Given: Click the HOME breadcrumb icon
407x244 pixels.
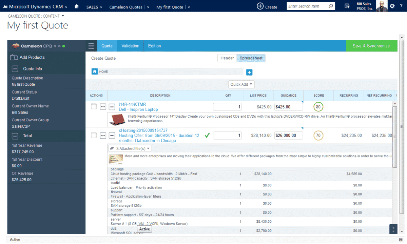Looking at the screenshot, I should click(95, 72).
